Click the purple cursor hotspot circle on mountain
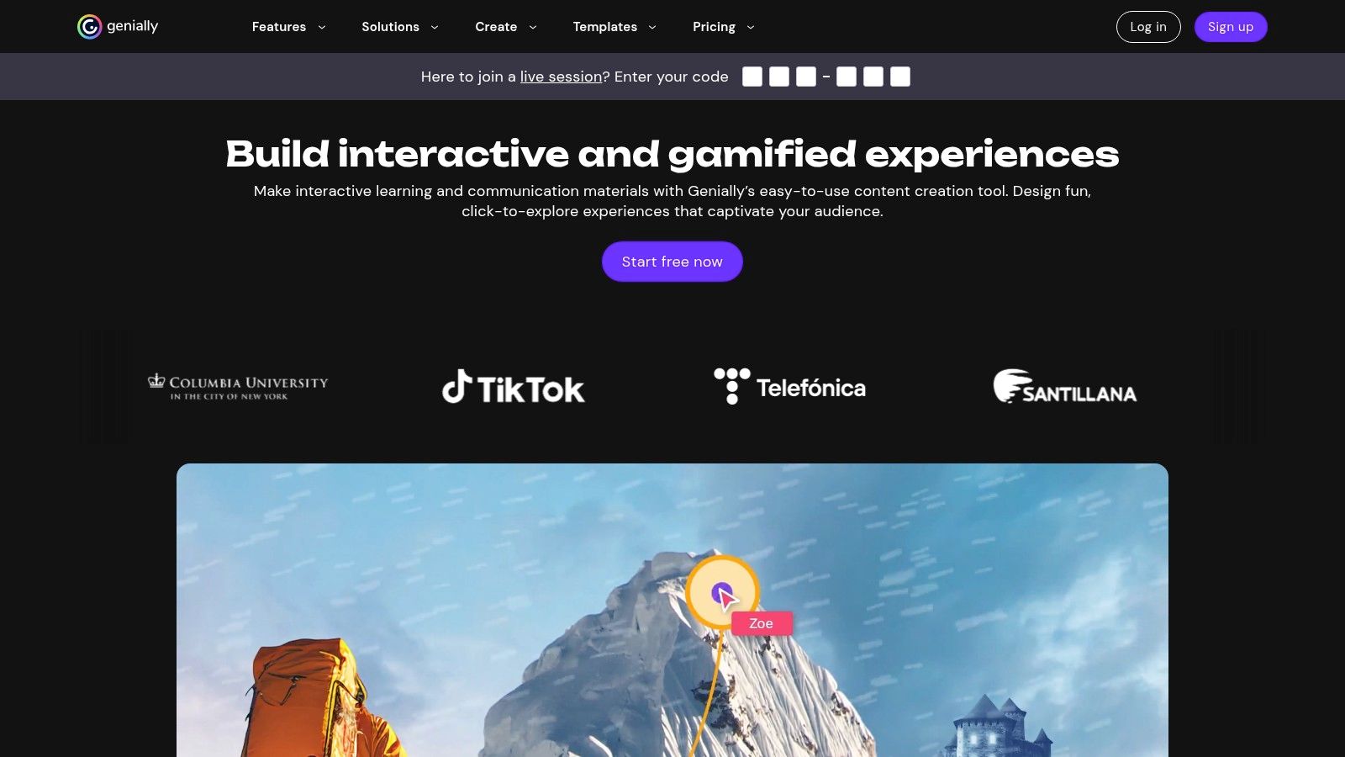Screen dimensions: 1345x757 click(722, 593)
